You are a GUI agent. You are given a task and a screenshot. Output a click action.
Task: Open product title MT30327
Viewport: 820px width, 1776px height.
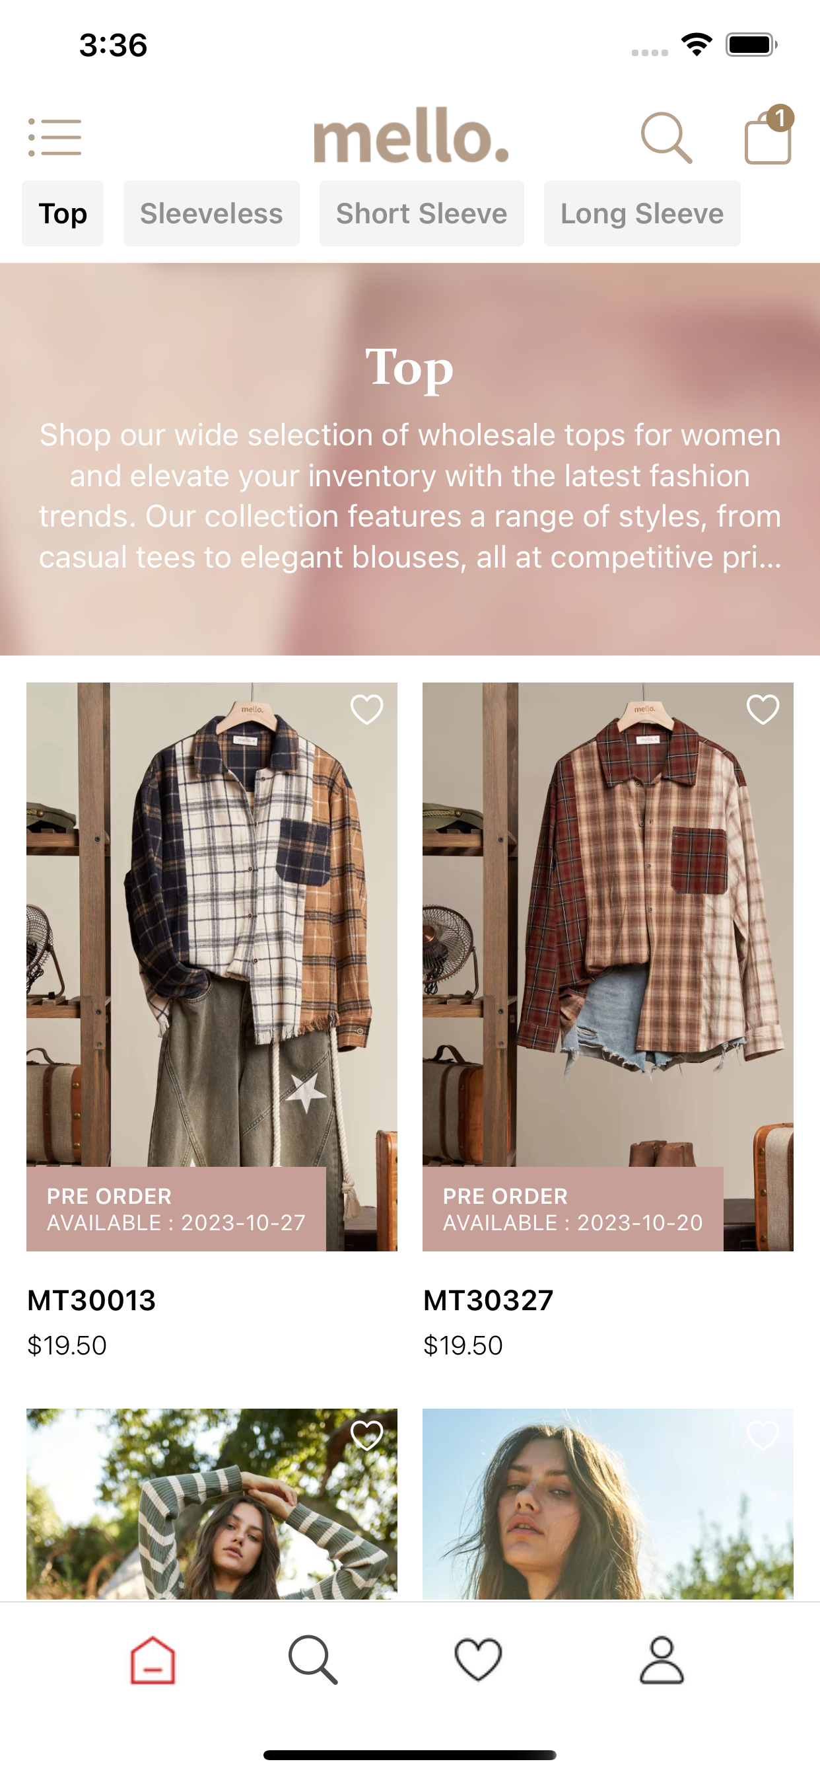pyautogui.click(x=489, y=1300)
